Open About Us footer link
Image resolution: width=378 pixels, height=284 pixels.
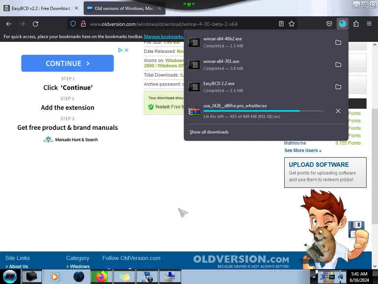18,266
